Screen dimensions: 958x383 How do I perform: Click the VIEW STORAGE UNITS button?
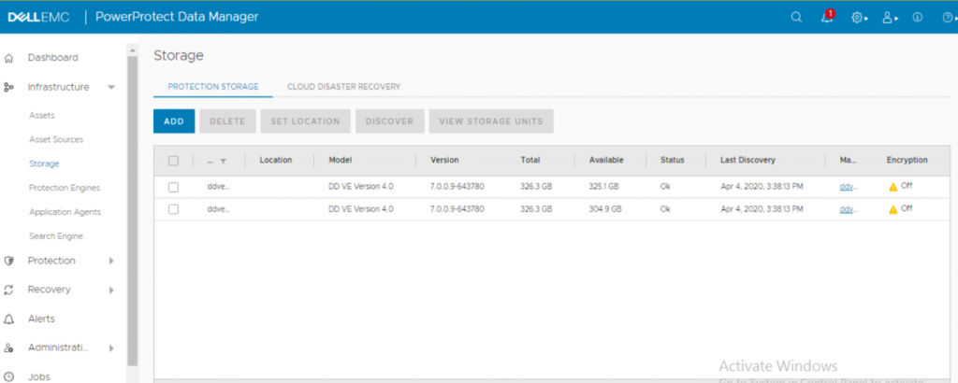point(491,121)
